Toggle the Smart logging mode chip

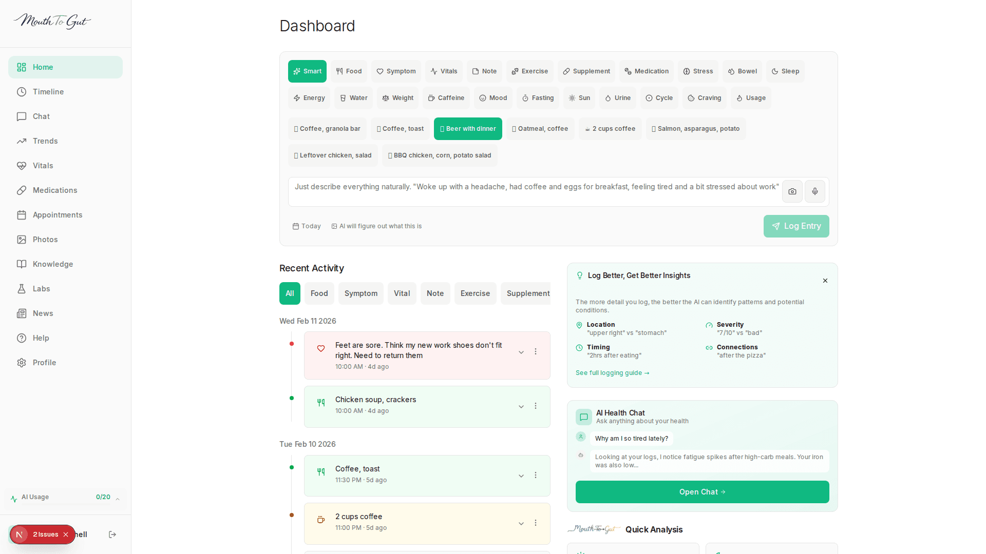pos(307,71)
